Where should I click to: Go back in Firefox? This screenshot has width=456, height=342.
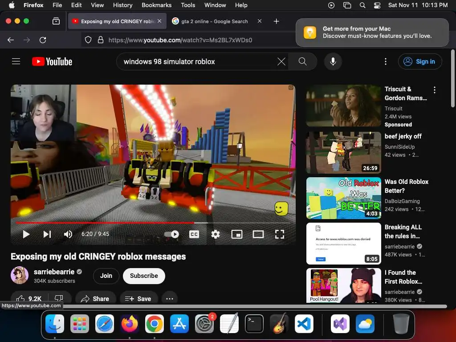tap(11, 40)
